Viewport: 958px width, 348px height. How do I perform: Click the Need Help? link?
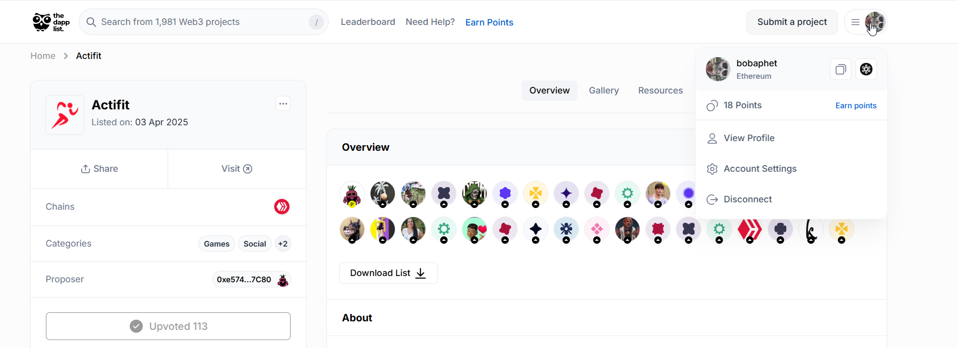(x=431, y=22)
